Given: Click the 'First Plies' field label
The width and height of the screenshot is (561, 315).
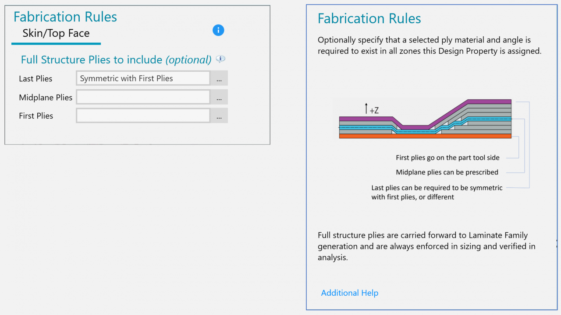Looking at the screenshot, I should tap(36, 116).
